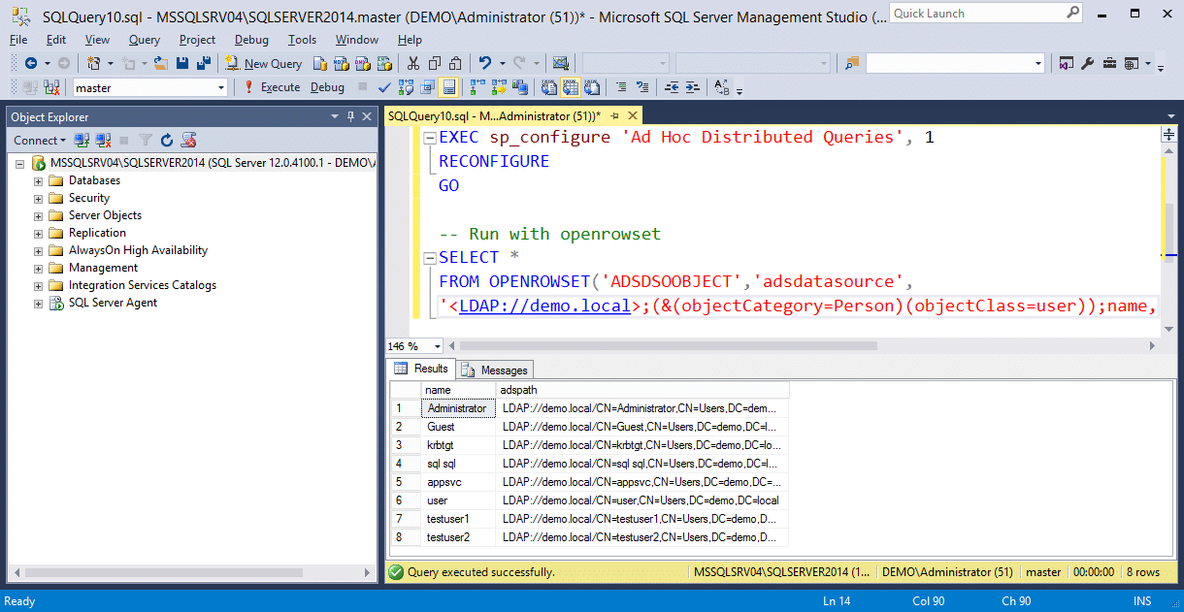This screenshot has width=1184, height=612.
Task: Click Connect Object Explorer icon beside Connect
Action: [82, 141]
